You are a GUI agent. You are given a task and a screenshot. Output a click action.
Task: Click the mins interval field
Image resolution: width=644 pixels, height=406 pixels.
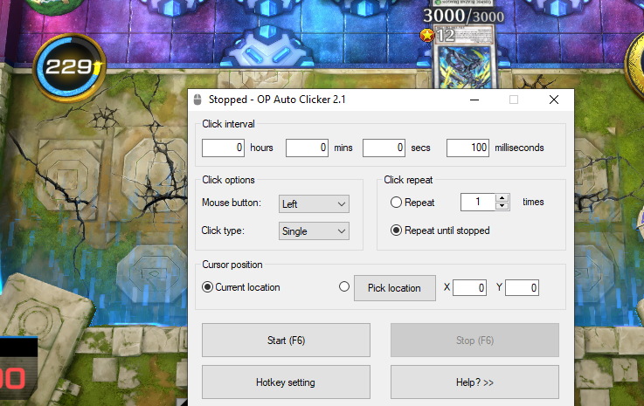[307, 148]
